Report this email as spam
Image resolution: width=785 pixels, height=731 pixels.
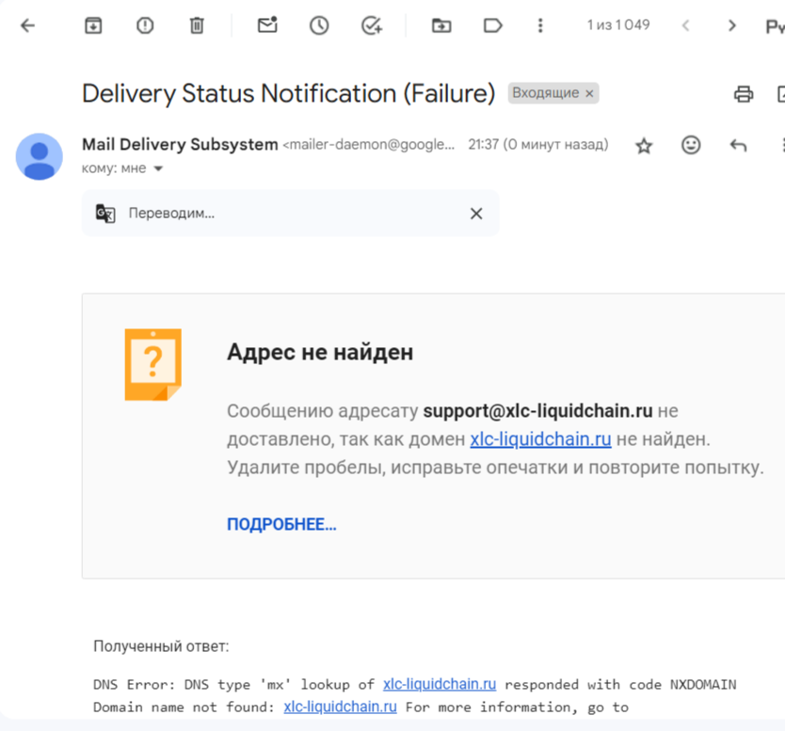coord(145,26)
